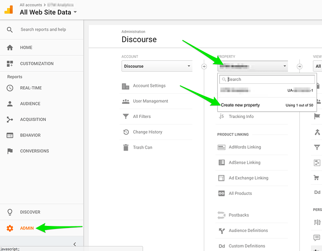Click the Conversions flag icon
322x251 pixels.
pos(10,151)
